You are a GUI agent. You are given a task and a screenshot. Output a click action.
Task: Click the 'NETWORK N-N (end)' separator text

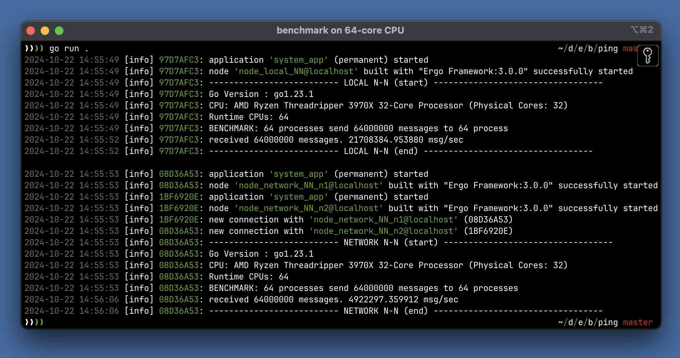(x=385, y=311)
